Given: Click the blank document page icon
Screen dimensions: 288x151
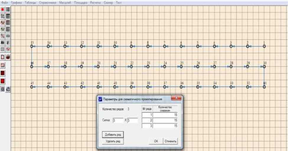Looking at the screenshot, I should 3,57.
